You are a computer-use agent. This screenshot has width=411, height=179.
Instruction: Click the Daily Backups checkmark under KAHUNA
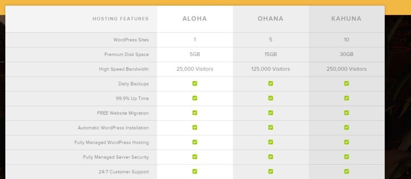pos(346,84)
